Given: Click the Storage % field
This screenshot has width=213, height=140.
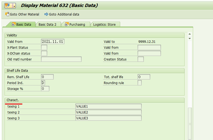Looking at the screenshot, I should 45,89.
